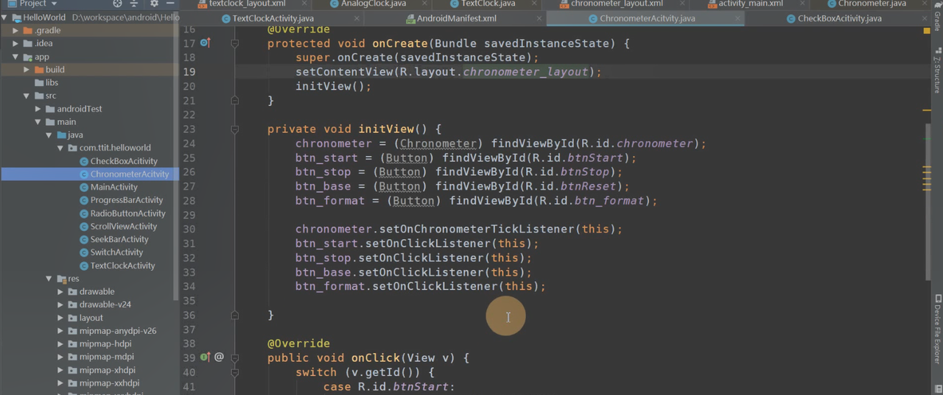The image size is (943, 395).
Task: Switch to the chronometer_layout.xml tab
Action: [x=617, y=4]
